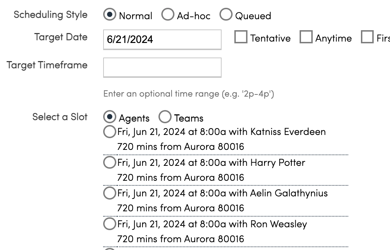The image size is (390, 250).
Task: Choose the Ad-hoc scheduling style
Action: point(168,15)
